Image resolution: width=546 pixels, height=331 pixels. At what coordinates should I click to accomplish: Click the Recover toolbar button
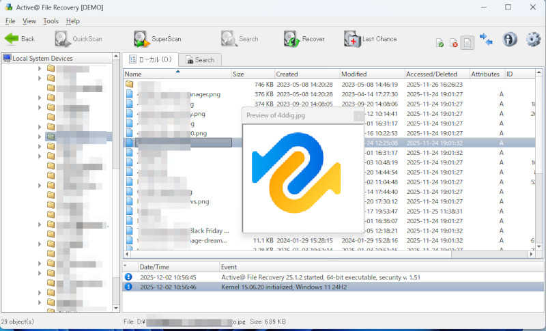[x=304, y=39]
